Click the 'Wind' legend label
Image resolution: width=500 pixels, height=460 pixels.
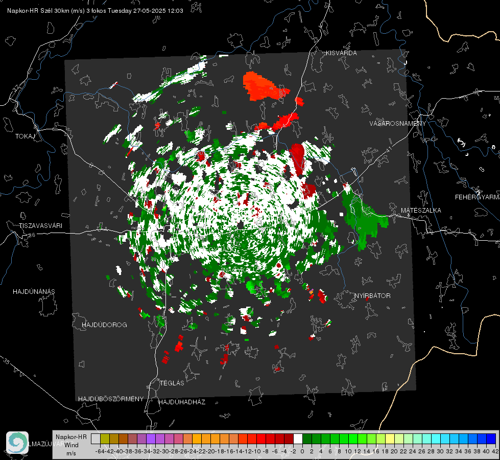[71, 445]
